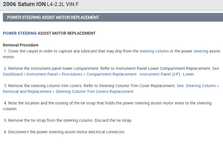Click the black "ASSIST MOTOR REPLACEMENT" heading text

click(67, 33)
